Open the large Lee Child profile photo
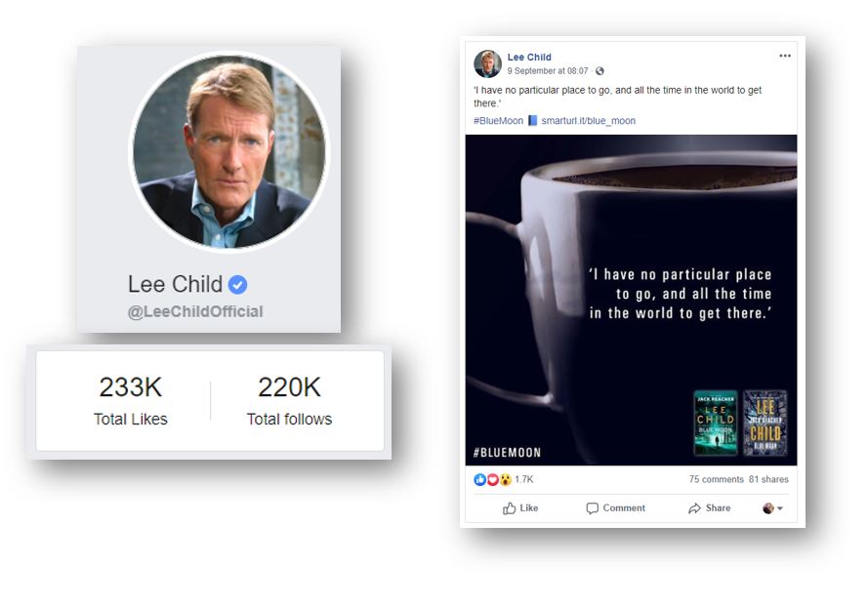The image size is (868, 605). 228,151
